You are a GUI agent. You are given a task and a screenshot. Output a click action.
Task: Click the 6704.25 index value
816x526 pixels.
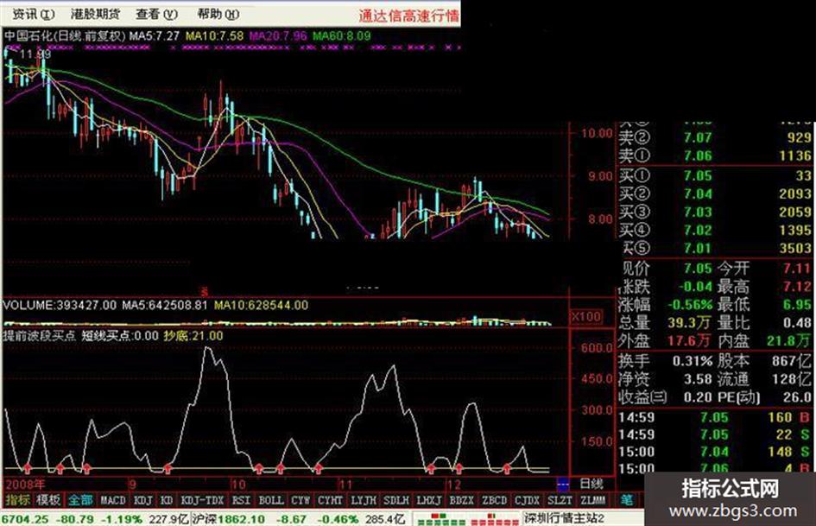[25, 519]
